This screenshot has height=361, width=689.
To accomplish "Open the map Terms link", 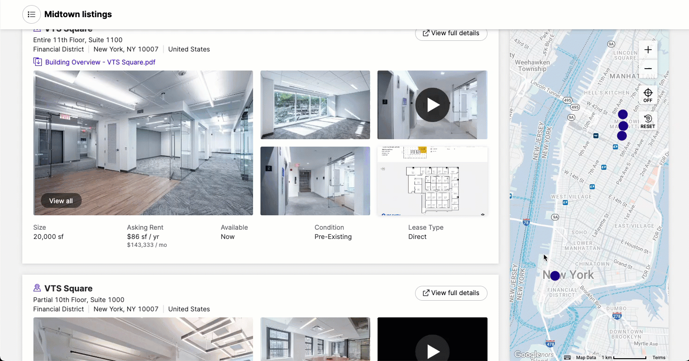I will (659, 357).
